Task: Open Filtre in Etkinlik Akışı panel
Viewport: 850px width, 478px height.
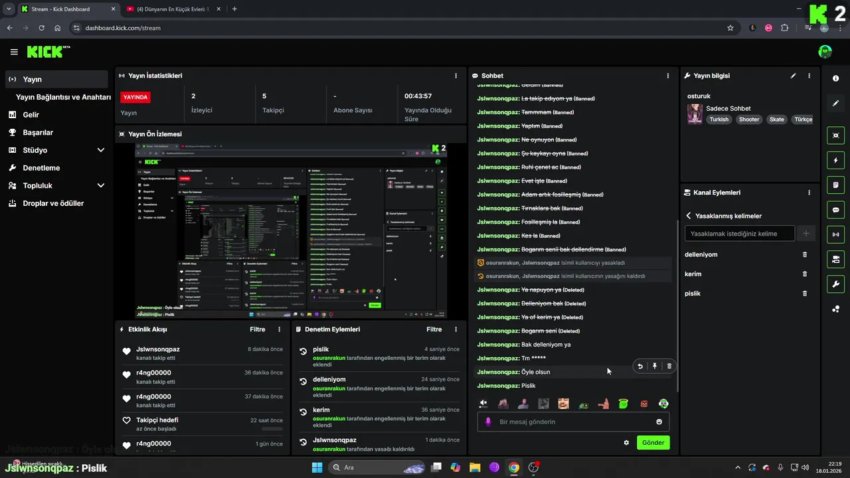Action: [x=258, y=329]
